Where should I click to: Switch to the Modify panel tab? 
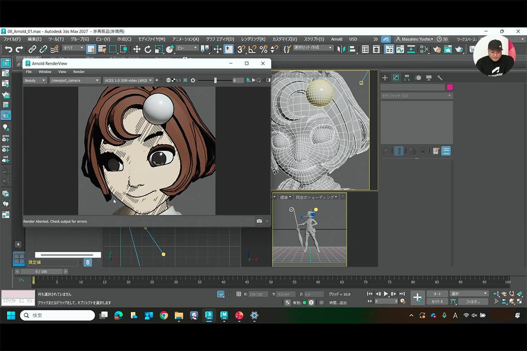tap(396, 78)
